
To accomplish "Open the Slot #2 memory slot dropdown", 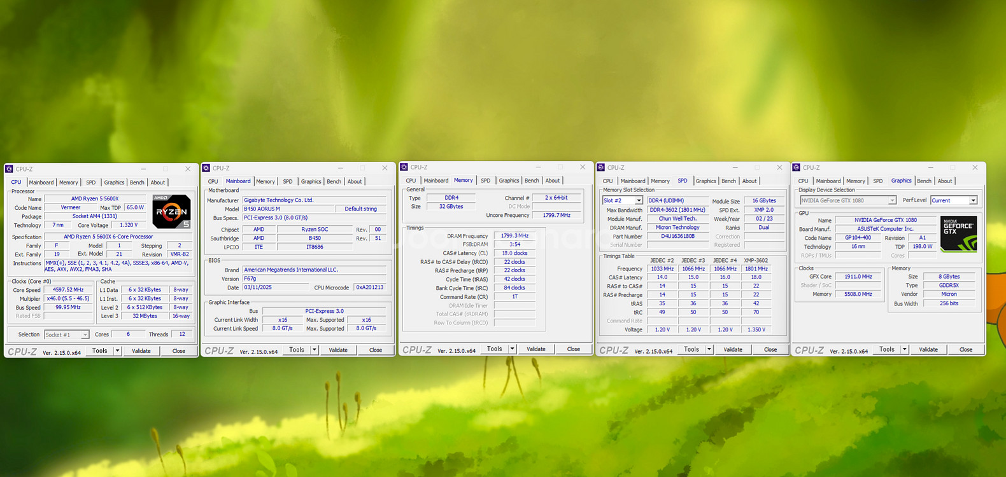I will pyautogui.click(x=639, y=200).
